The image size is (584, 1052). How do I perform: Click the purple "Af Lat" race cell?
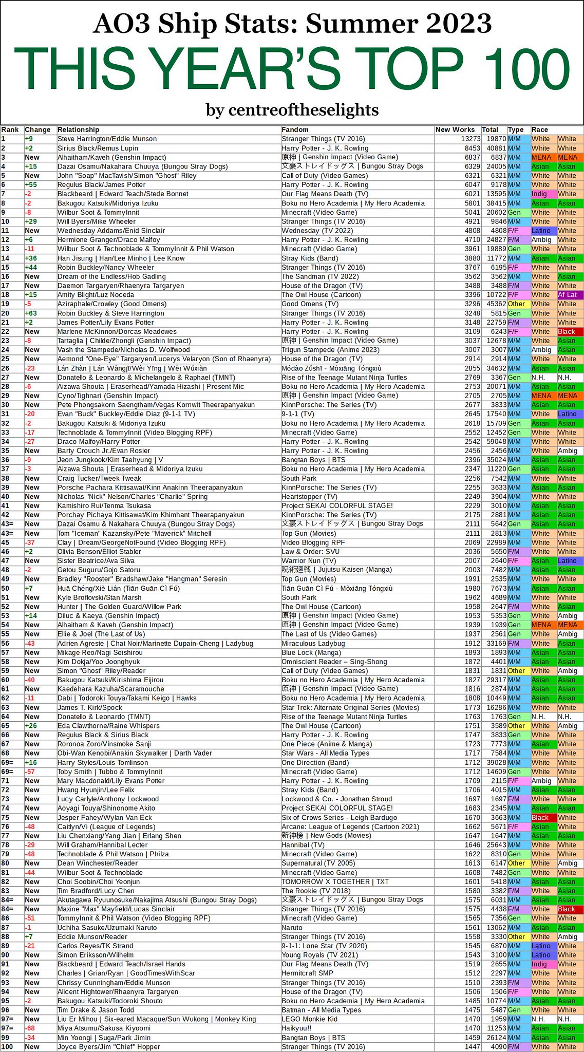click(x=569, y=295)
